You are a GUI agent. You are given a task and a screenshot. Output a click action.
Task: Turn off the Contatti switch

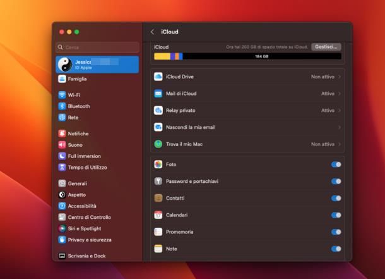(x=336, y=198)
